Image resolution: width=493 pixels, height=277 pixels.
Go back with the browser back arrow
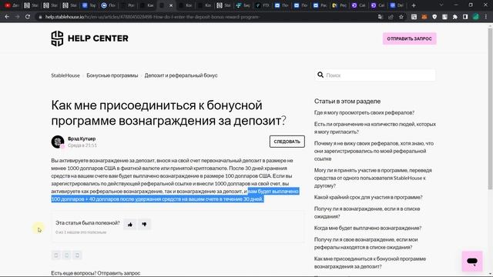tap(7, 17)
